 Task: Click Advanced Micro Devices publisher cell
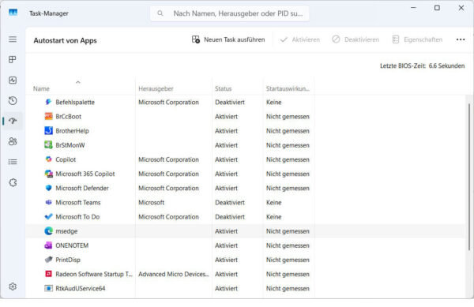point(174,274)
